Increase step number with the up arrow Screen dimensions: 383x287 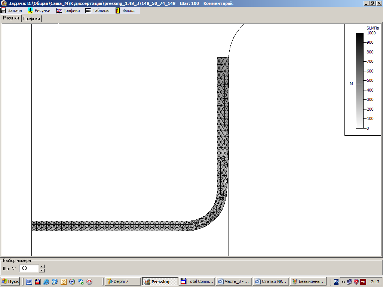pyautogui.click(x=42, y=266)
